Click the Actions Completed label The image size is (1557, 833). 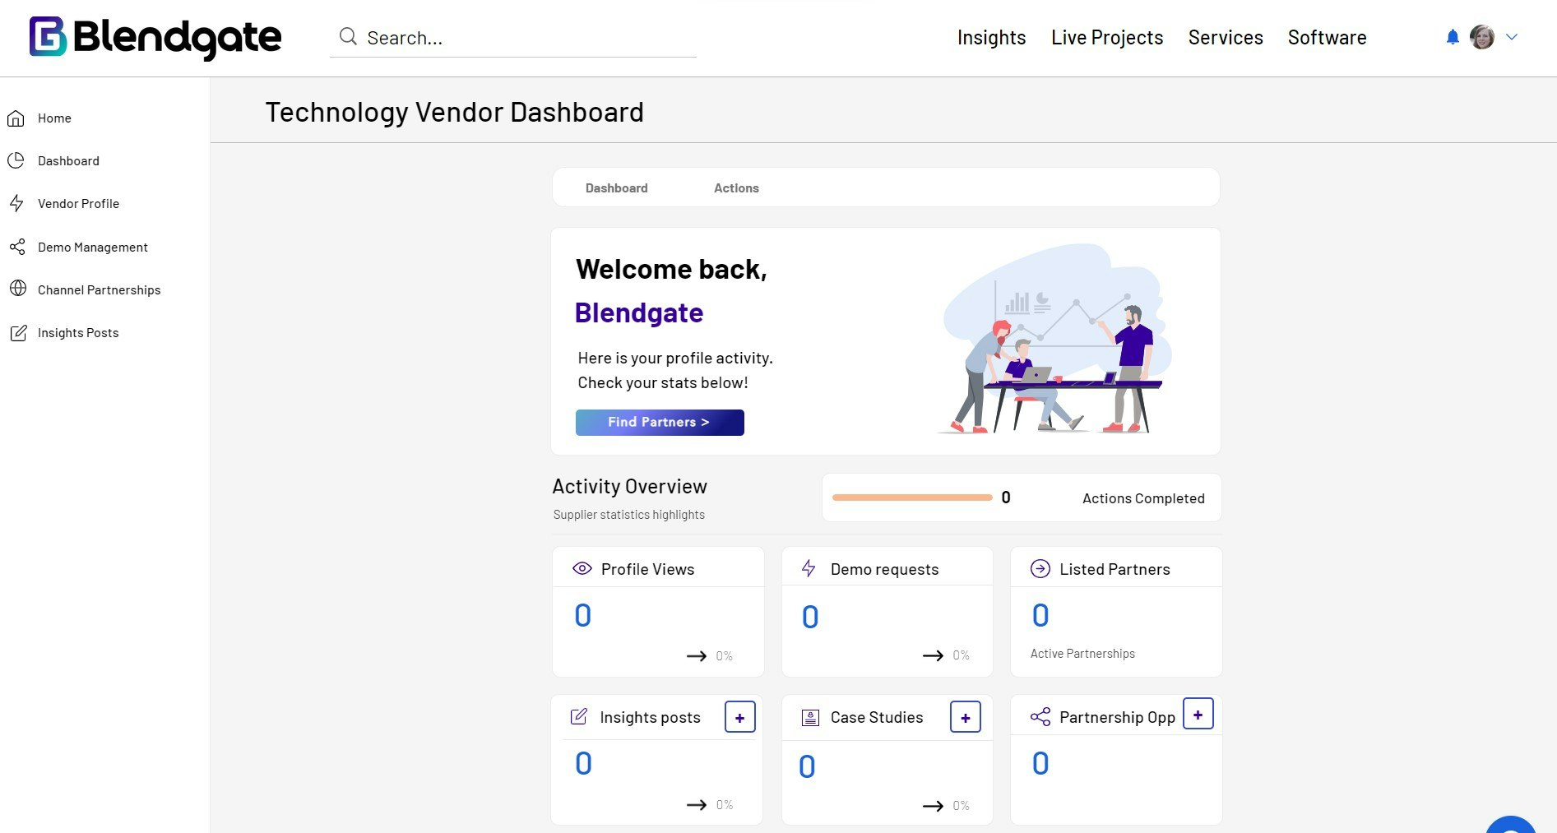point(1143,498)
